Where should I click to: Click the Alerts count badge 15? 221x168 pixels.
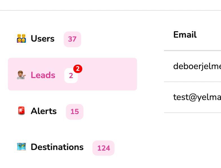tap(75, 112)
